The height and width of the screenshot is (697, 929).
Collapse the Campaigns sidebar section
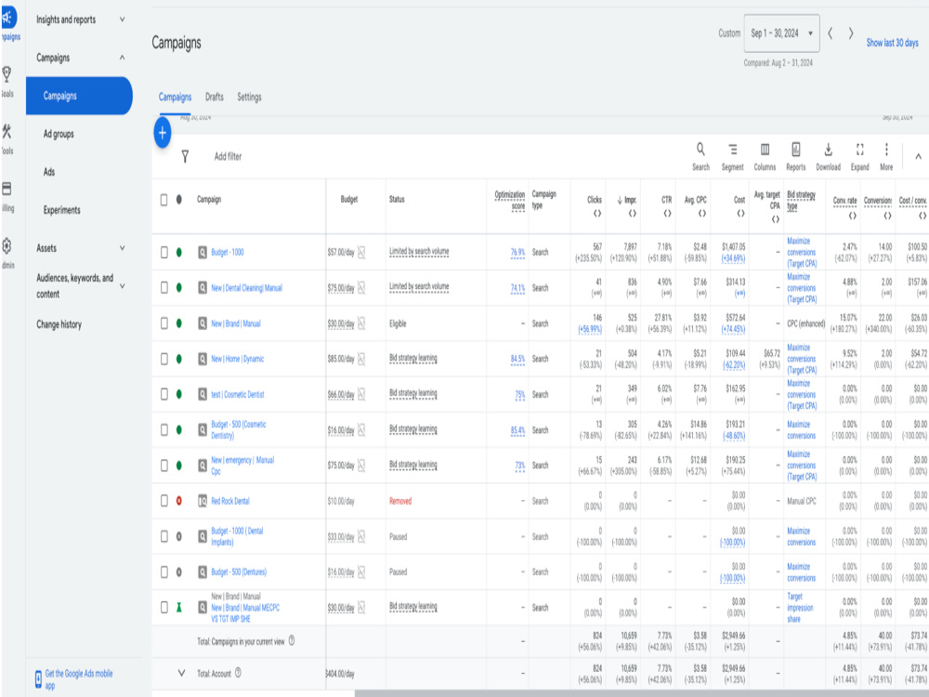point(122,58)
